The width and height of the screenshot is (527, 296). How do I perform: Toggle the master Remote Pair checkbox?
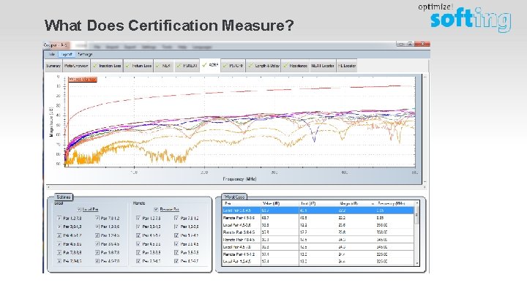click(x=156, y=210)
